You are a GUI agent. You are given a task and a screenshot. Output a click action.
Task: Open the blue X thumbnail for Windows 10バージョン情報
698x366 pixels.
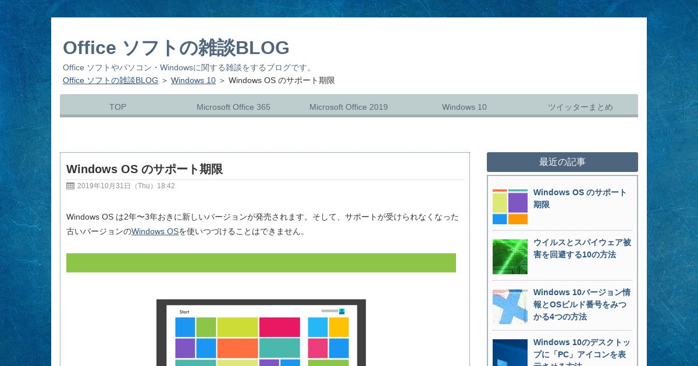[510, 307]
